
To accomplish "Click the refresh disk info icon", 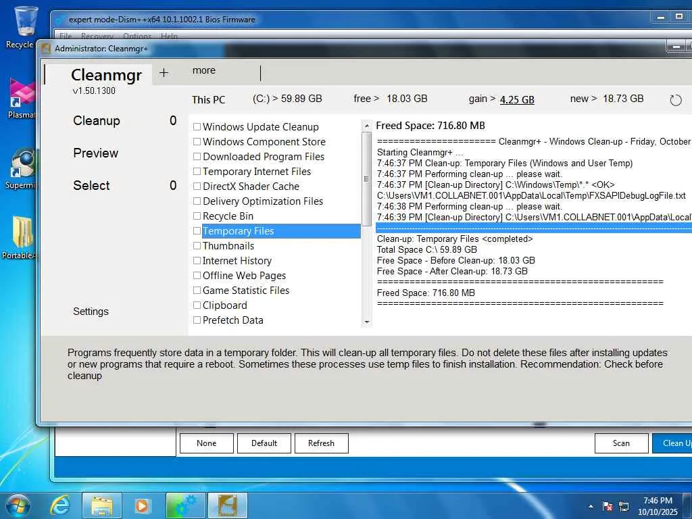I will point(675,100).
